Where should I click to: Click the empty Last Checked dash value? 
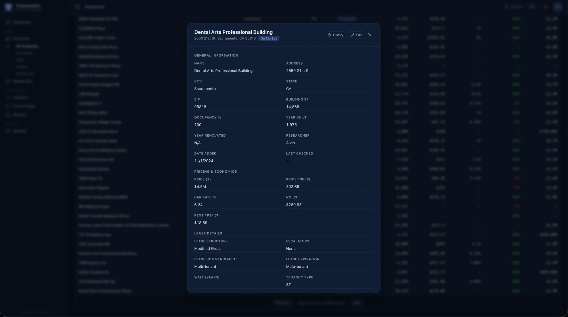coord(288,161)
